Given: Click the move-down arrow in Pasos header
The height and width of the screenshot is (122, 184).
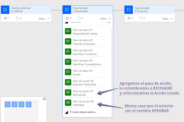Looking at the screenshot, I should coord(109,22).
